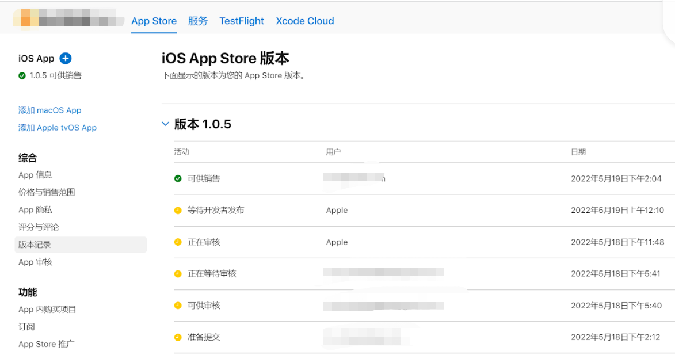Open App 审核 in sidebar

[35, 262]
